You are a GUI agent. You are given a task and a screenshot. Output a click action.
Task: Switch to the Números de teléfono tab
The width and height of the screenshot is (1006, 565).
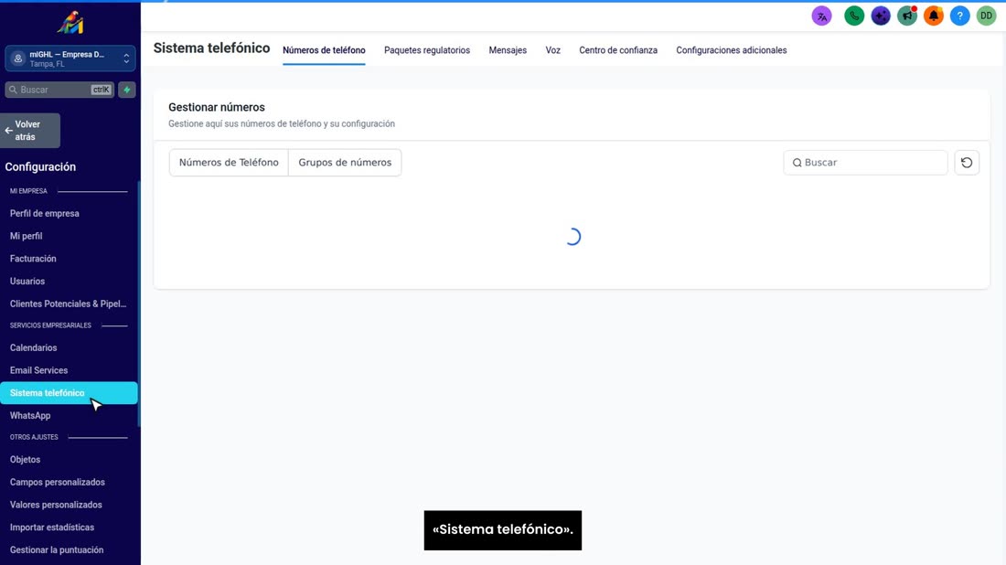pyautogui.click(x=324, y=50)
